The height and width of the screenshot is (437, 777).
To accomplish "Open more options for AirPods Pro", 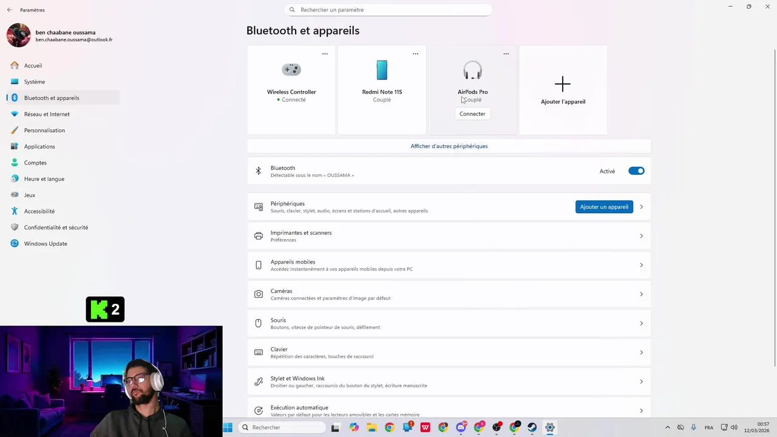I will pyautogui.click(x=506, y=54).
